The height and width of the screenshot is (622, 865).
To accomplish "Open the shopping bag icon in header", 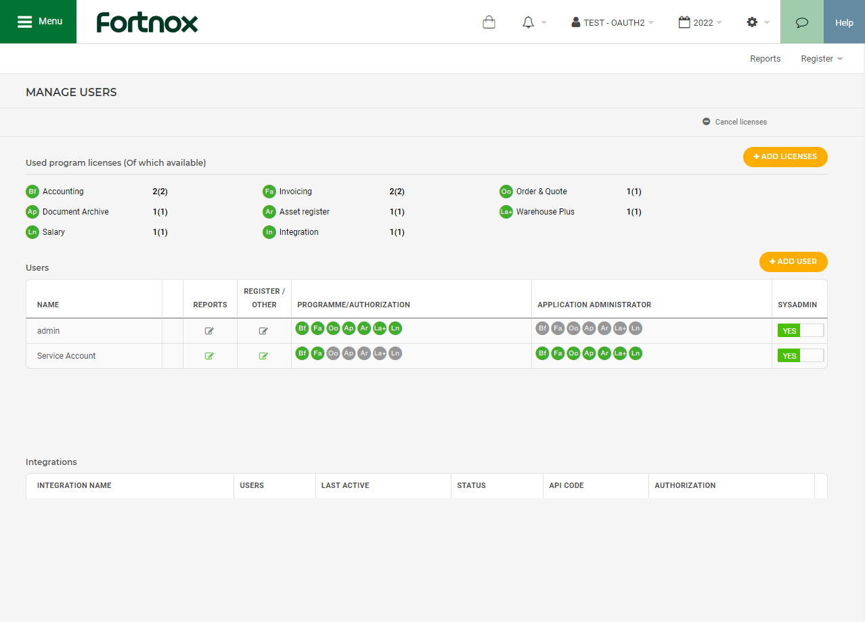I will (x=489, y=22).
